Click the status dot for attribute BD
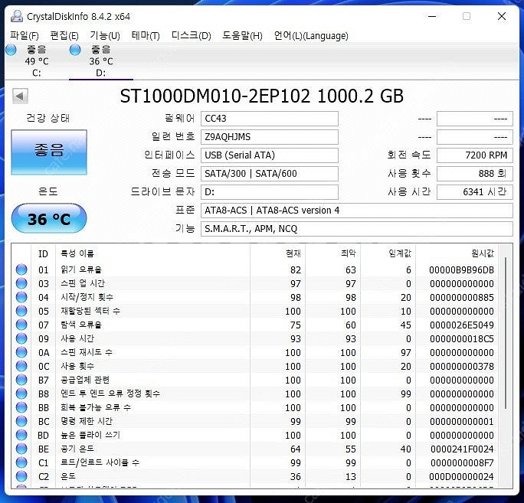This screenshot has height=503, width=524. click(x=21, y=435)
